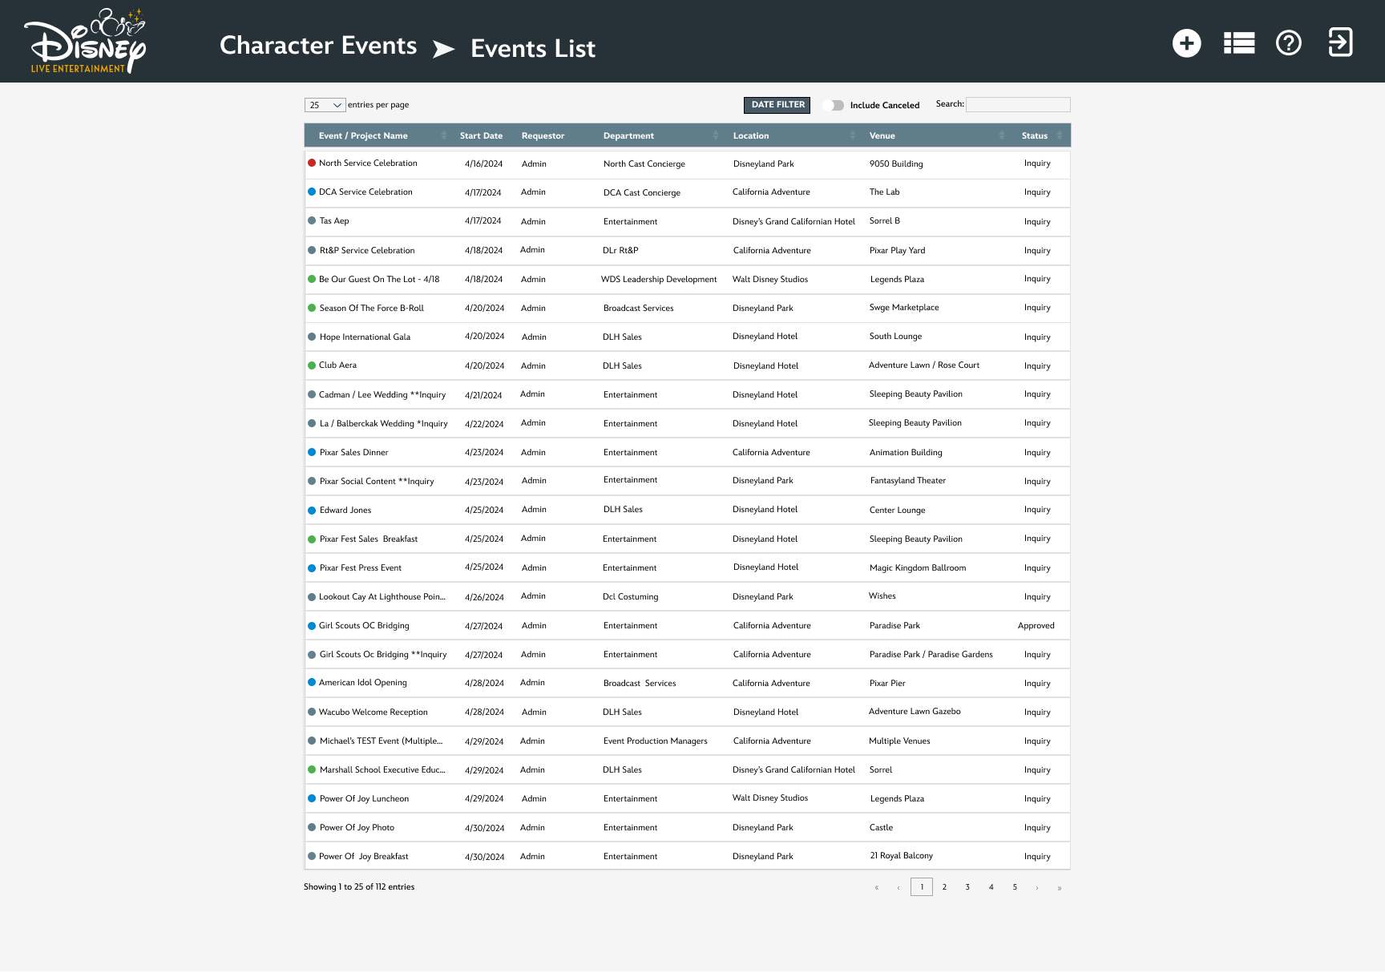
Task: Open the Power Of Joy Breakfast event
Action: point(364,856)
